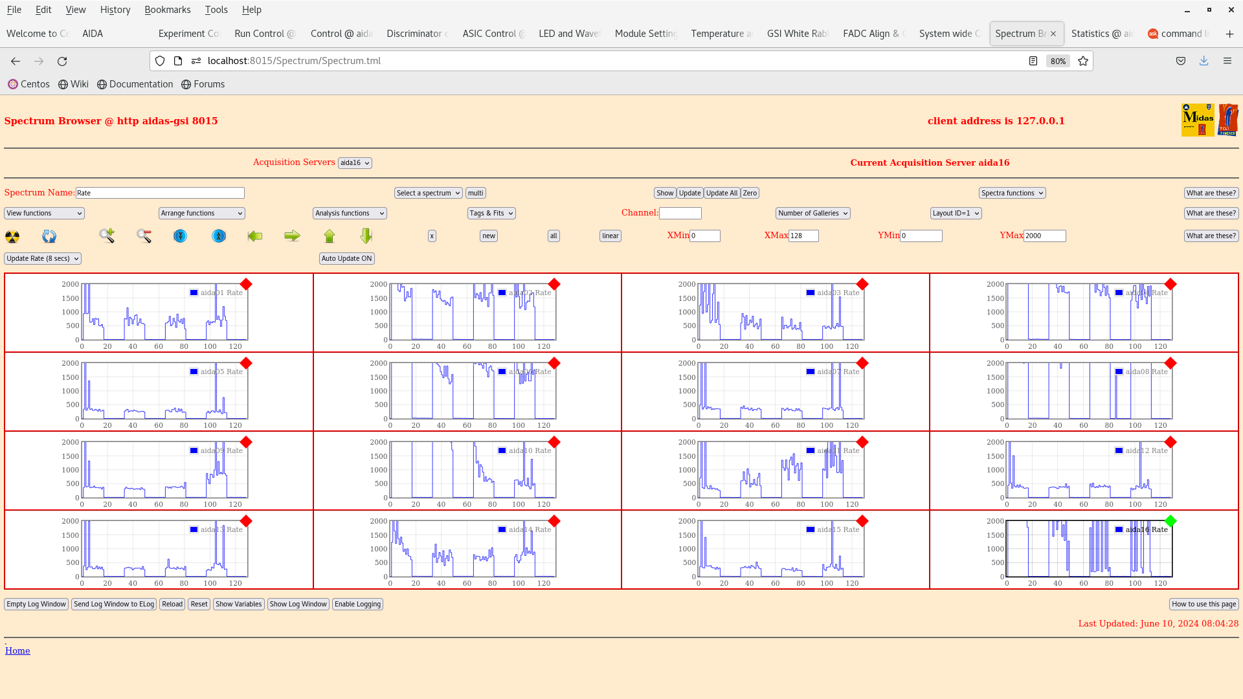Open the Acquisition Servers aida16 dropdown
Viewport: 1243px width, 699px height.
pyautogui.click(x=355, y=163)
